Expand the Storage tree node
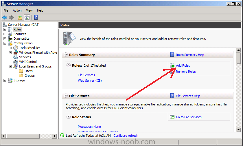The height and width of the screenshot is (146, 243). (x=5, y=80)
